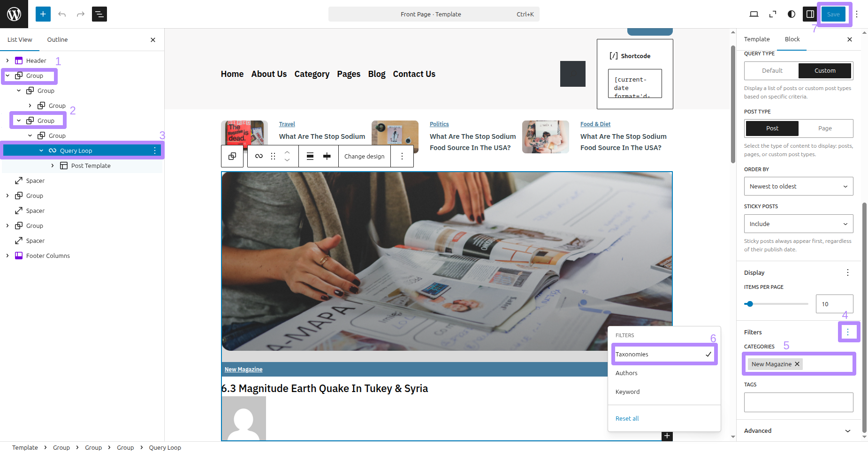Choose Page as the post type
This screenshot has width=868, height=453.
[825, 128]
